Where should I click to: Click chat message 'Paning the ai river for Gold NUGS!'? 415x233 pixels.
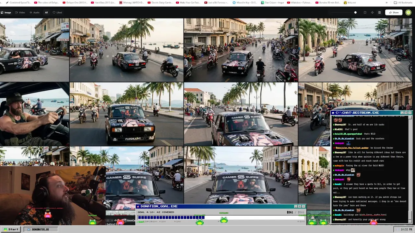click(x=365, y=165)
